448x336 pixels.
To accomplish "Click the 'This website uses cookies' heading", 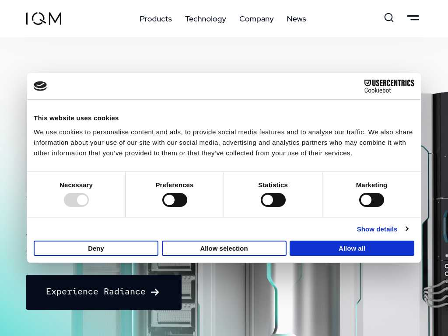I will click(x=76, y=118).
